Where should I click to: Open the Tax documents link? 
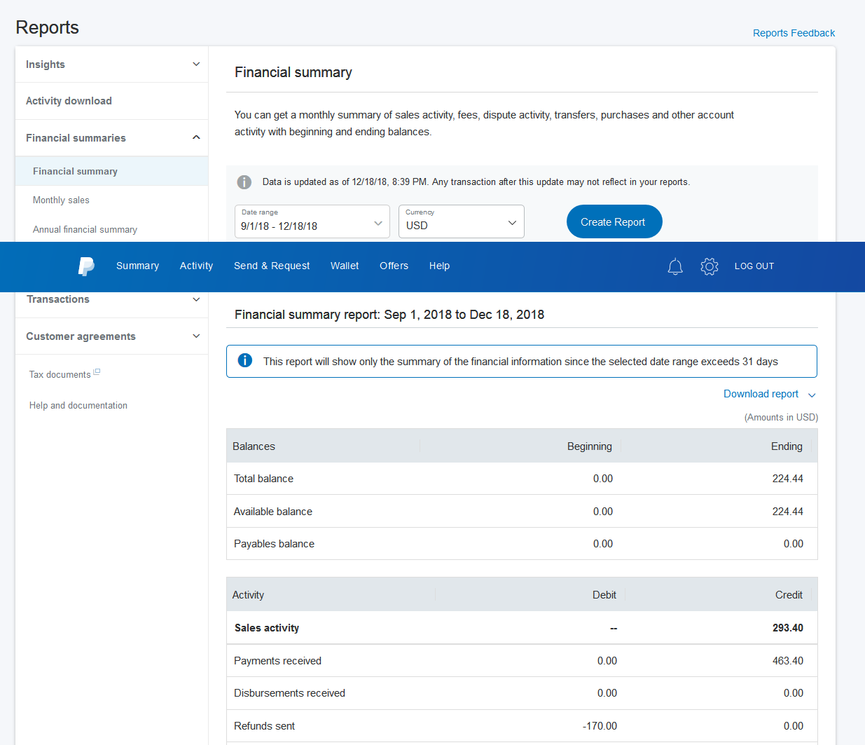tap(60, 375)
